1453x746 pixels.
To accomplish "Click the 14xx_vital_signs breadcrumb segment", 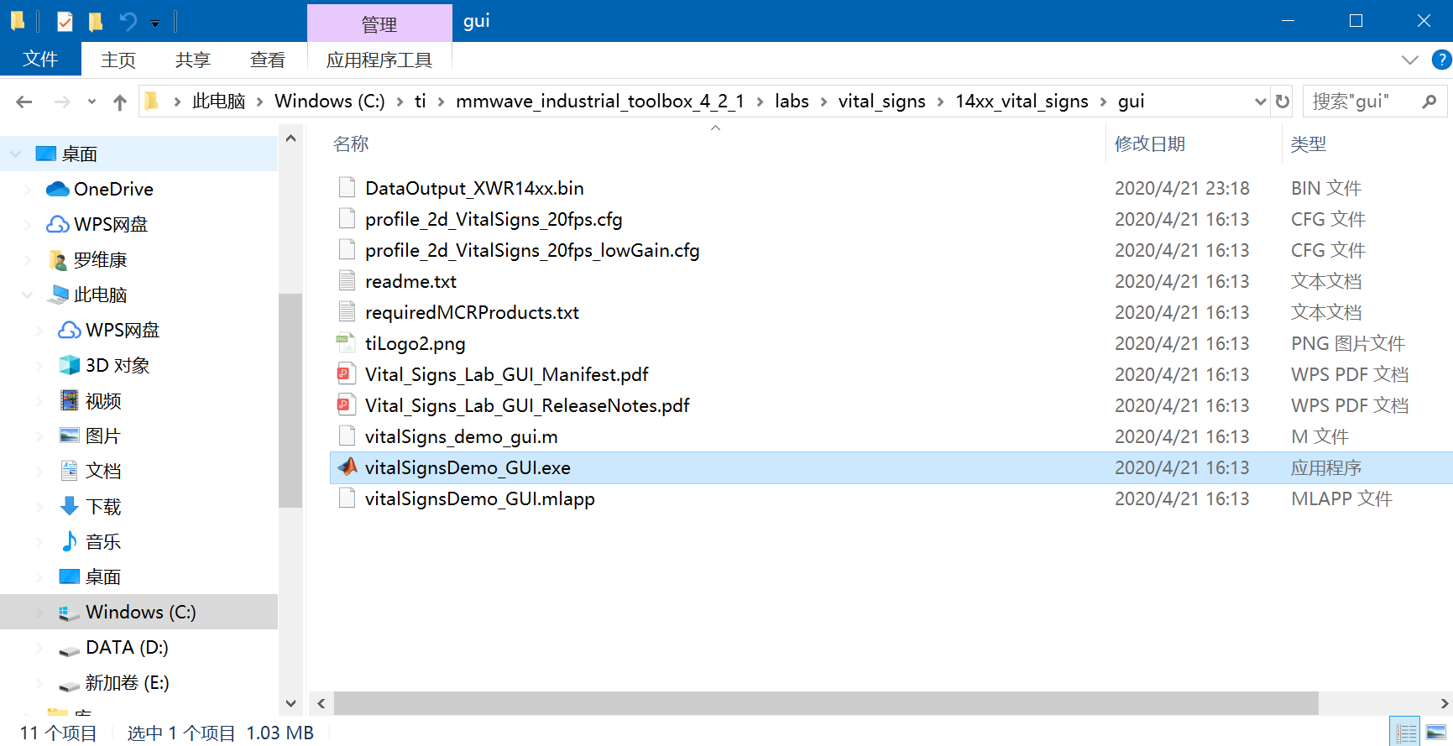I will [x=1022, y=102].
